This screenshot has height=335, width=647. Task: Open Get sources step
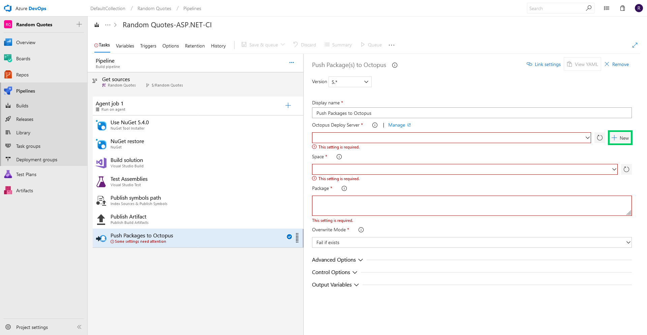[x=195, y=82]
